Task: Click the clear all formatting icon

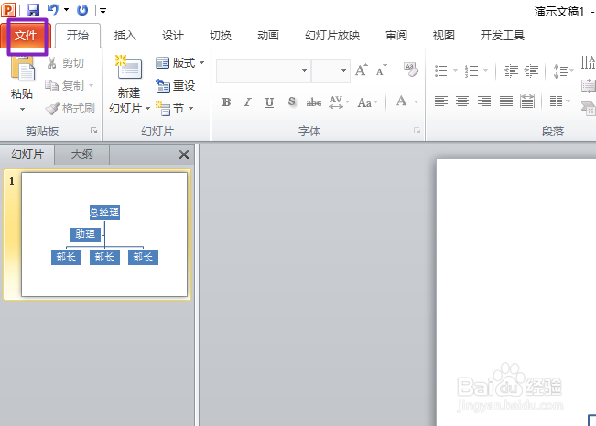Action: coord(410,69)
